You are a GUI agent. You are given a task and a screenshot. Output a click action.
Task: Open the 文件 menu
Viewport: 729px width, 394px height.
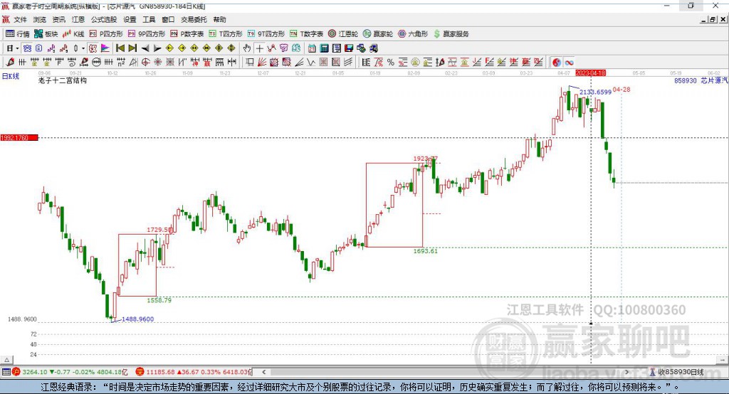(x=20, y=19)
